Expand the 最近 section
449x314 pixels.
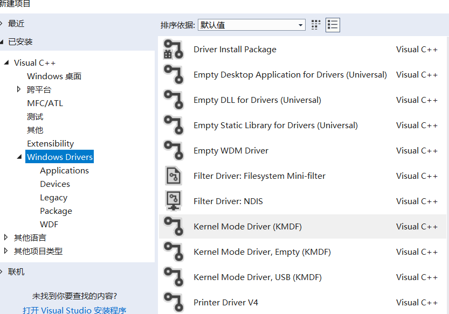2,24
